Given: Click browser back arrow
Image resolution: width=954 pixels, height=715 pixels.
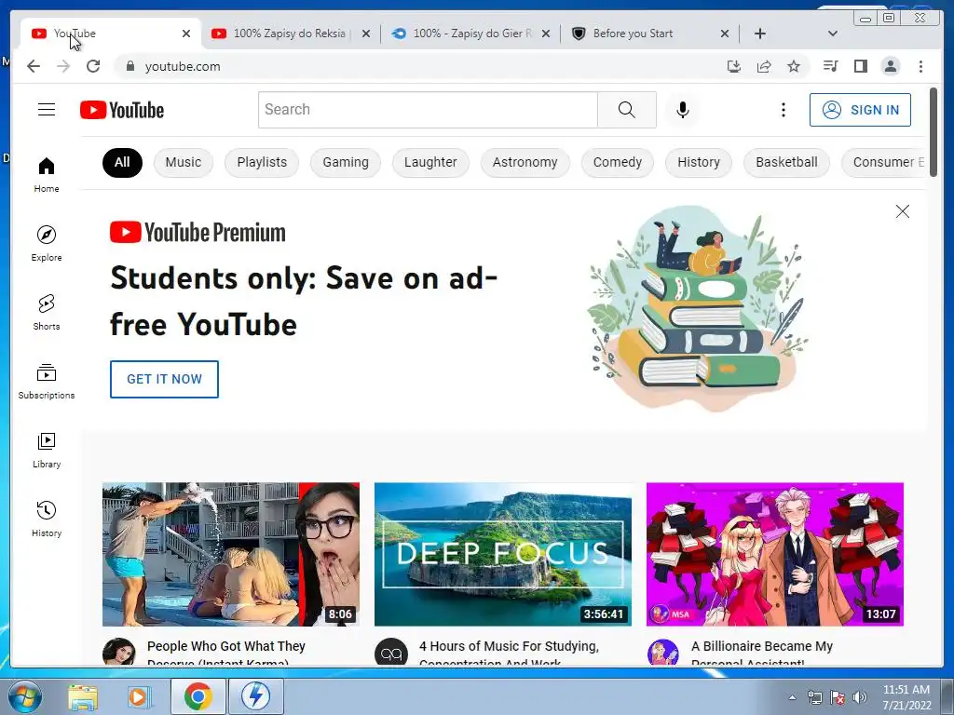Looking at the screenshot, I should pyautogui.click(x=34, y=66).
